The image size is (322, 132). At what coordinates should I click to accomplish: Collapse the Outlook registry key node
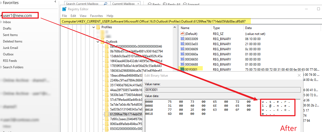tap(98, 41)
